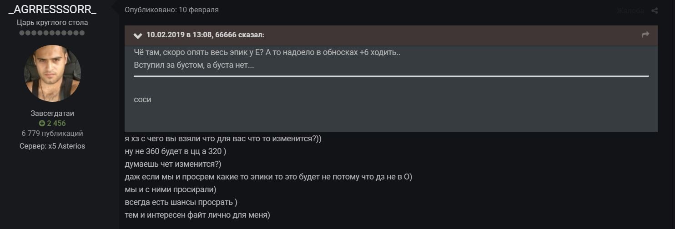This screenshot has height=229, width=675.
Task: Click the quoted line starting 'Чё там'
Action: tap(267, 52)
